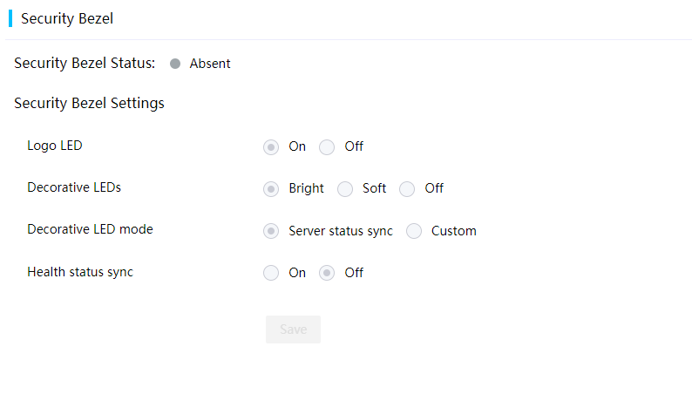This screenshot has height=394, width=692.
Task: Enable Health status sync On
Action: 271,273
